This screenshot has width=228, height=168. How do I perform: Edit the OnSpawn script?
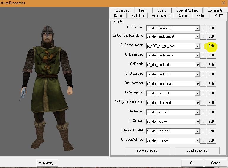pos(211,122)
